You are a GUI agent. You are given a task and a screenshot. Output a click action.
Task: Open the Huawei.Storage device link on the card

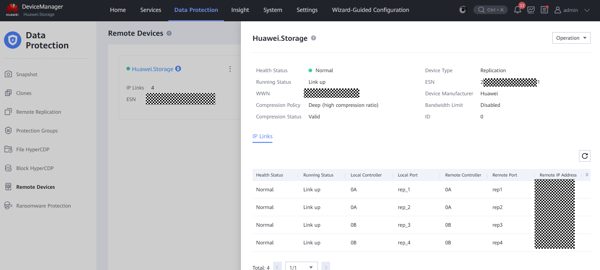click(x=152, y=69)
